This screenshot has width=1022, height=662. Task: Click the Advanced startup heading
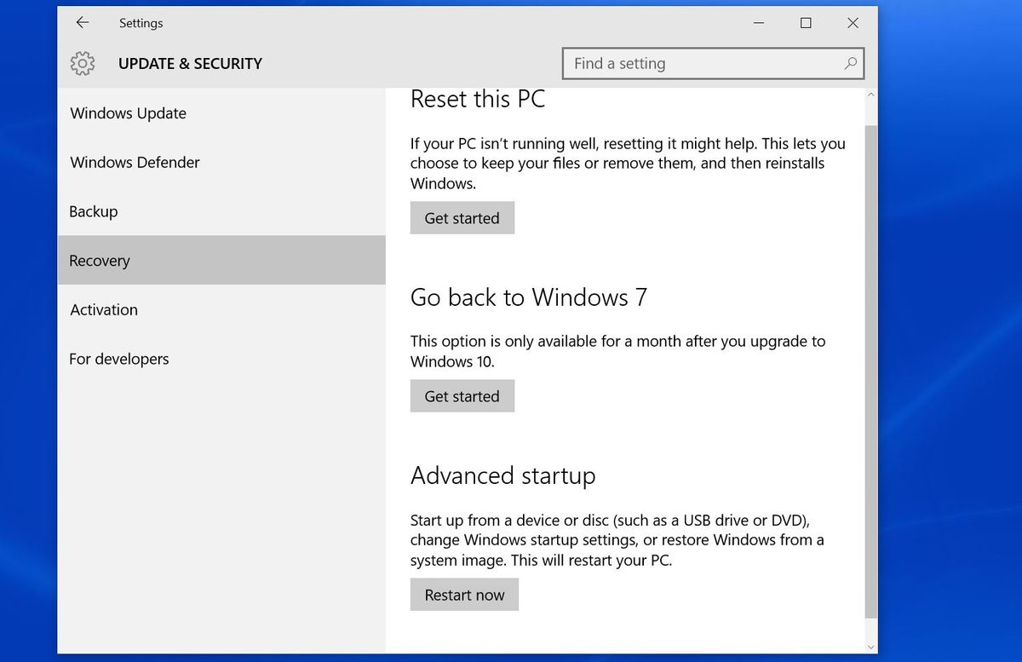[502, 475]
